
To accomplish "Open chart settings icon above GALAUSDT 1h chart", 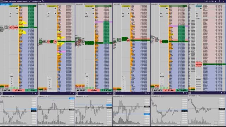I will tap(77, 93).
